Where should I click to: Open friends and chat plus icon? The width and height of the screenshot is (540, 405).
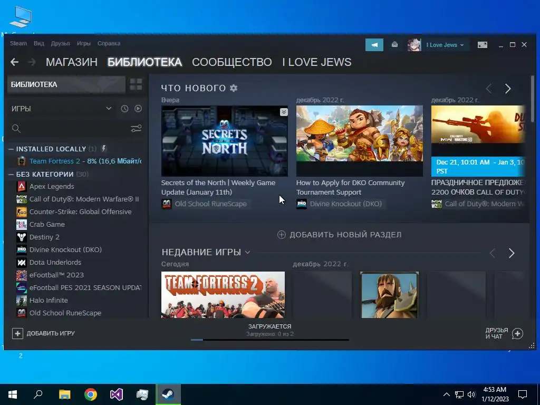tap(517, 333)
